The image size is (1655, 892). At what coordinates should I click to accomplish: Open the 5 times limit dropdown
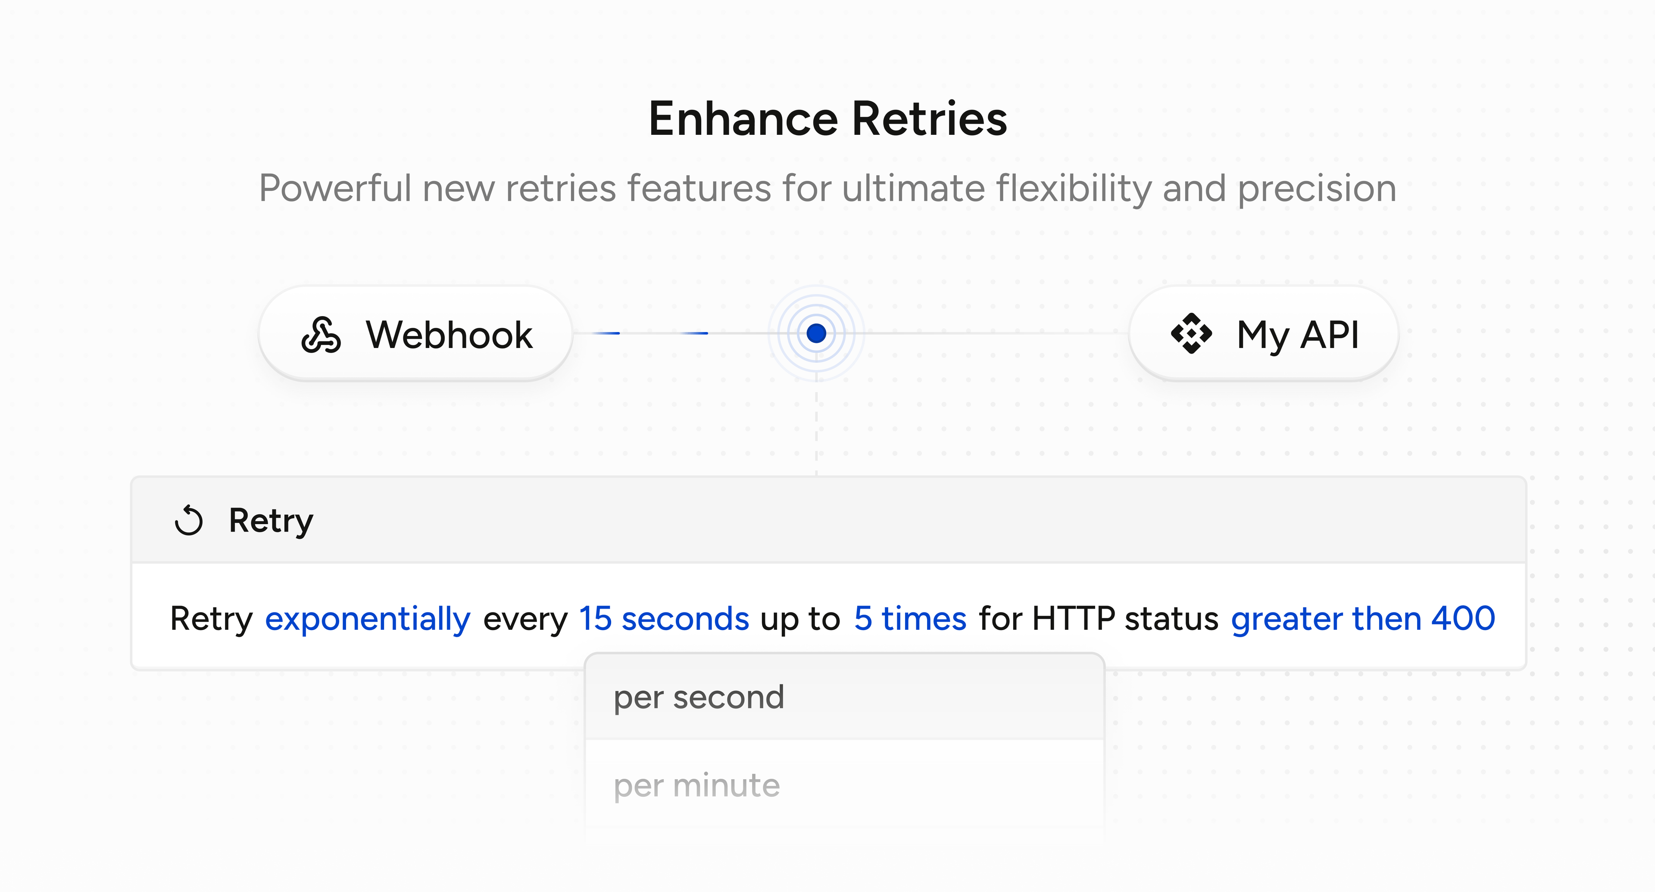[910, 618]
